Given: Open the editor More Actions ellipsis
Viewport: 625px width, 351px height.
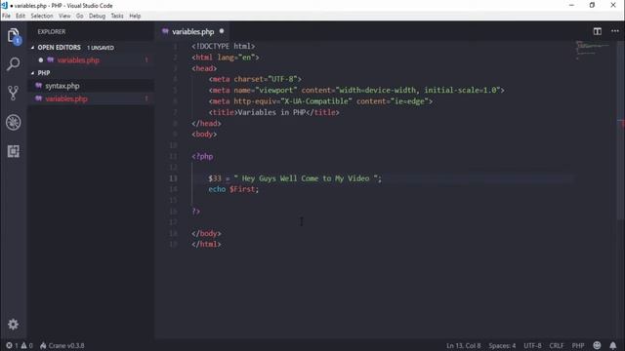Looking at the screenshot, I should coord(614,31).
